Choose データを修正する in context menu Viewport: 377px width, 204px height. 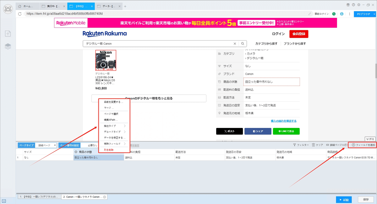coord(114,138)
